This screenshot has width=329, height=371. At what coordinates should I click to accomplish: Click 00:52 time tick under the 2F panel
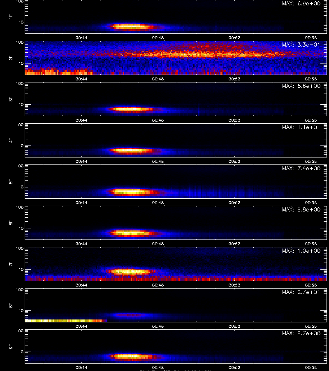coord(234,79)
